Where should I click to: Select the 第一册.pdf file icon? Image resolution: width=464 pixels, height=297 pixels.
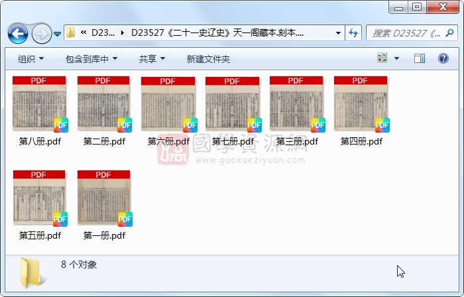103,198
